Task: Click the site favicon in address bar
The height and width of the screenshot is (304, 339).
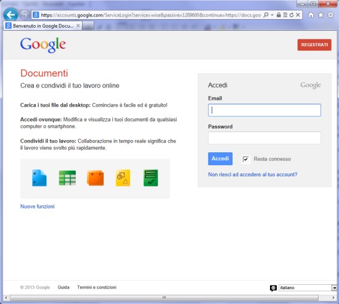Action: tap(36, 15)
